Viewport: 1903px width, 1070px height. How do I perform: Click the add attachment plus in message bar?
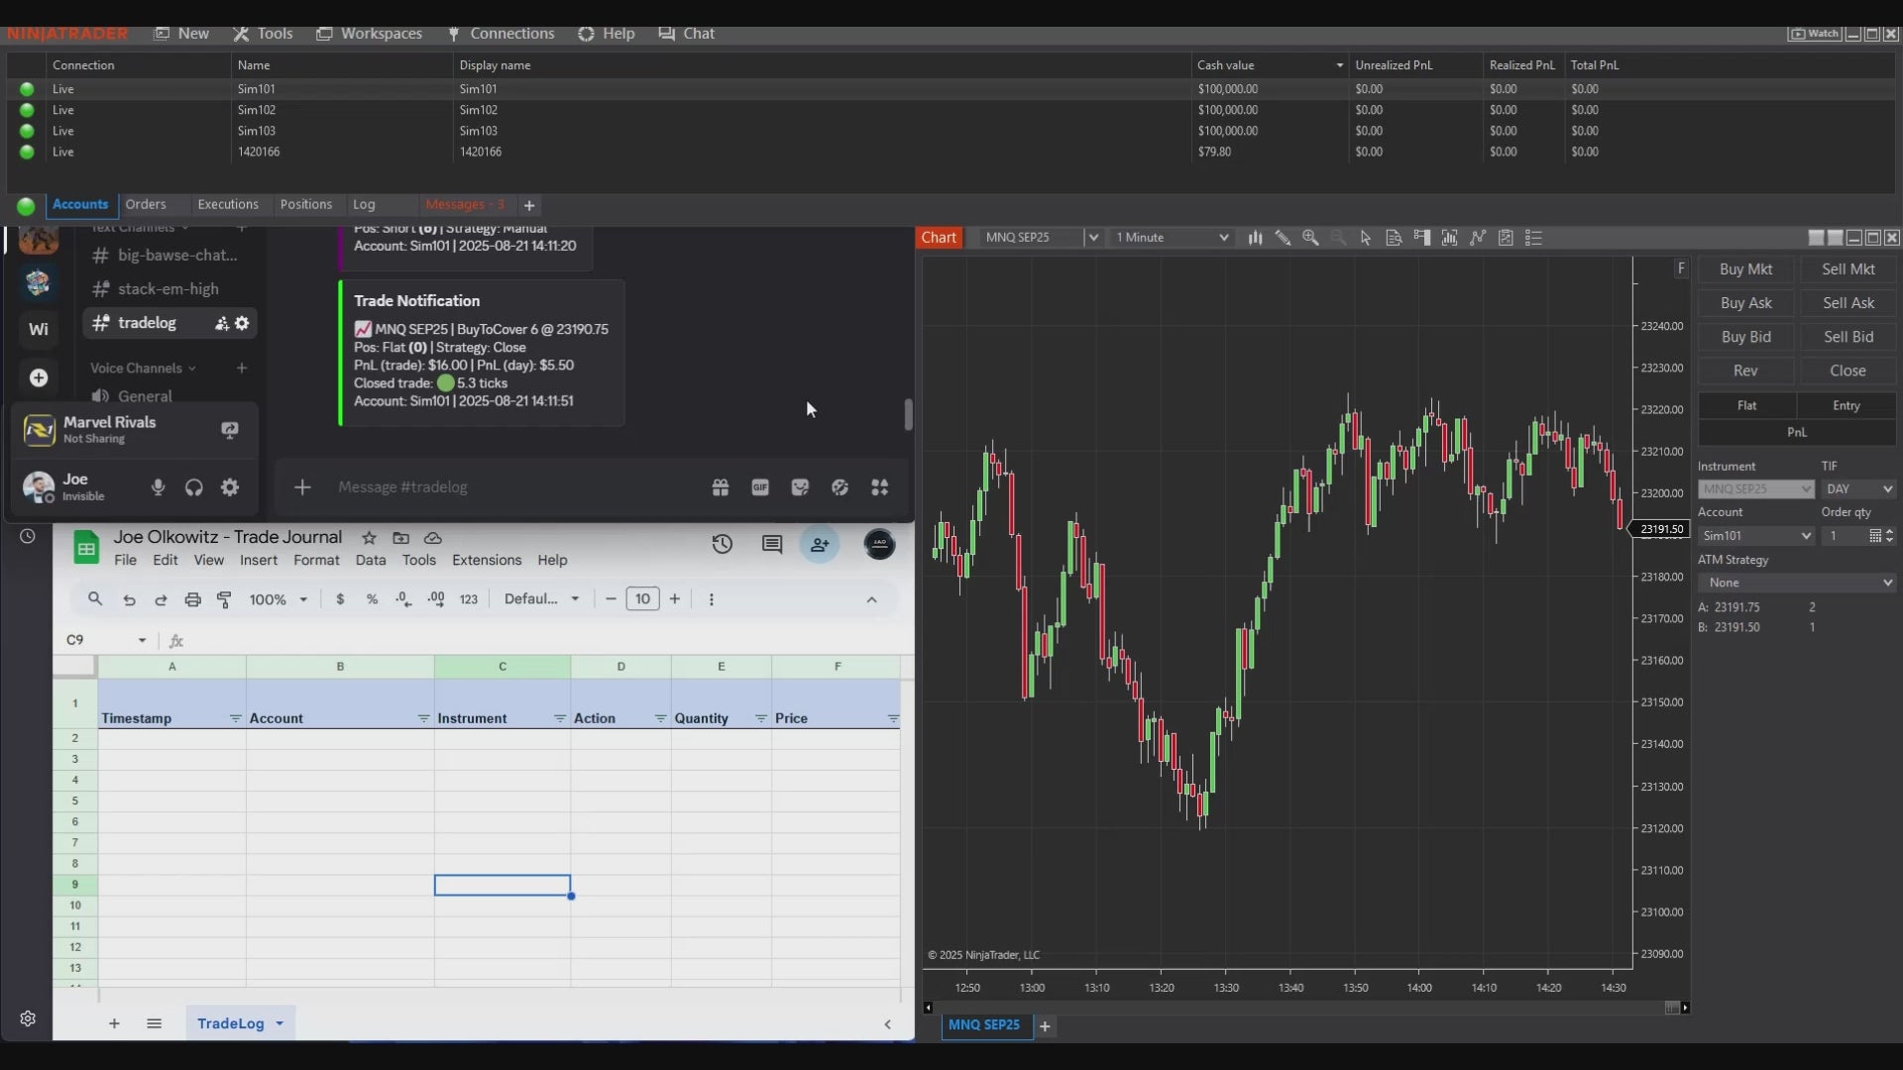pos(302,487)
